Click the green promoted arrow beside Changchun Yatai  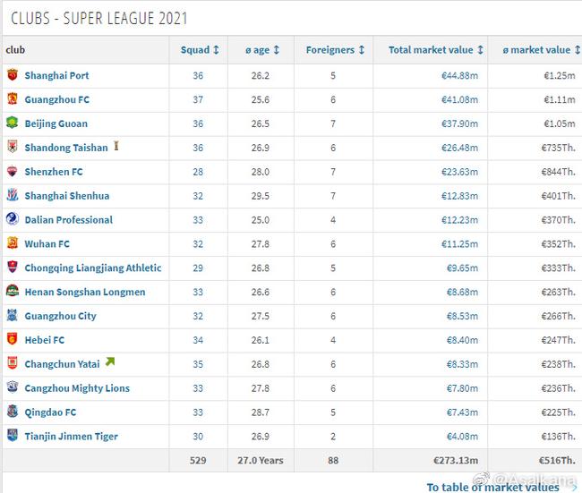110,361
